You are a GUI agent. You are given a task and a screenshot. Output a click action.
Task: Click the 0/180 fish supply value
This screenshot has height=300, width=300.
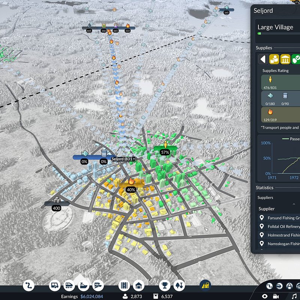pyautogui.click(x=270, y=104)
